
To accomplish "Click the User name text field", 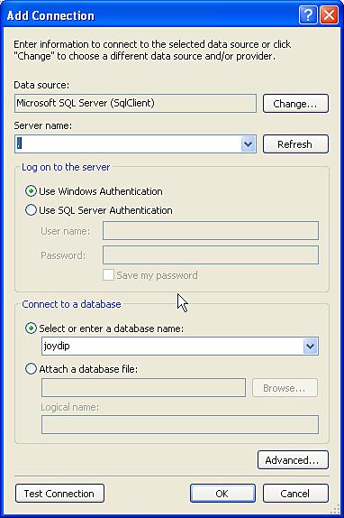I will tap(211, 231).
